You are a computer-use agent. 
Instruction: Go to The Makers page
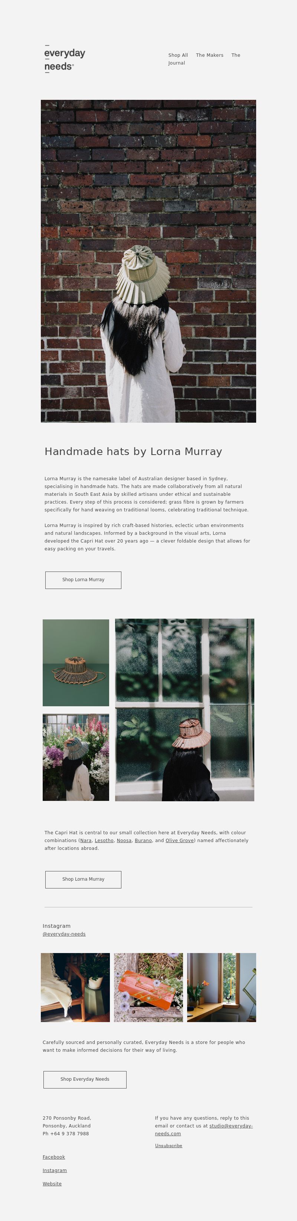209,55
